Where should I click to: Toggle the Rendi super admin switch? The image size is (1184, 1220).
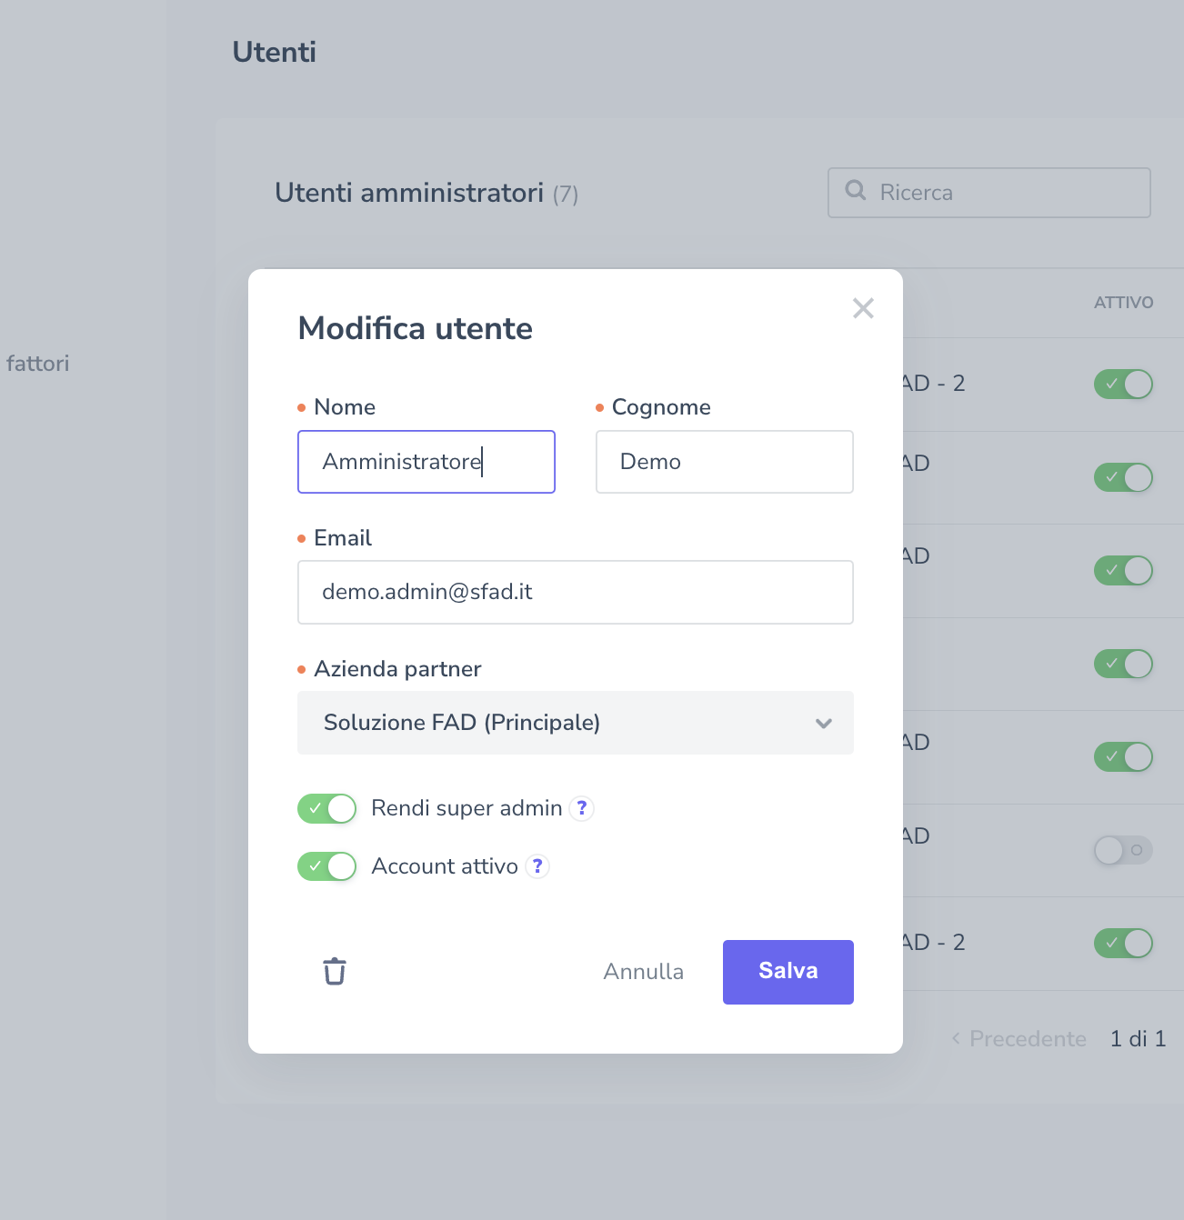tap(326, 808)
